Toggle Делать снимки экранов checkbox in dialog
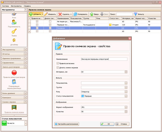 pos(58,68)
